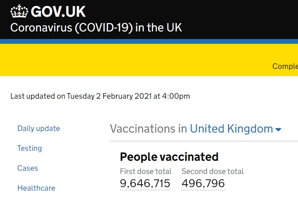The image size is (298, 203).
Task: Click the GOV.UK crown logo icon
Action: (19, 11)
